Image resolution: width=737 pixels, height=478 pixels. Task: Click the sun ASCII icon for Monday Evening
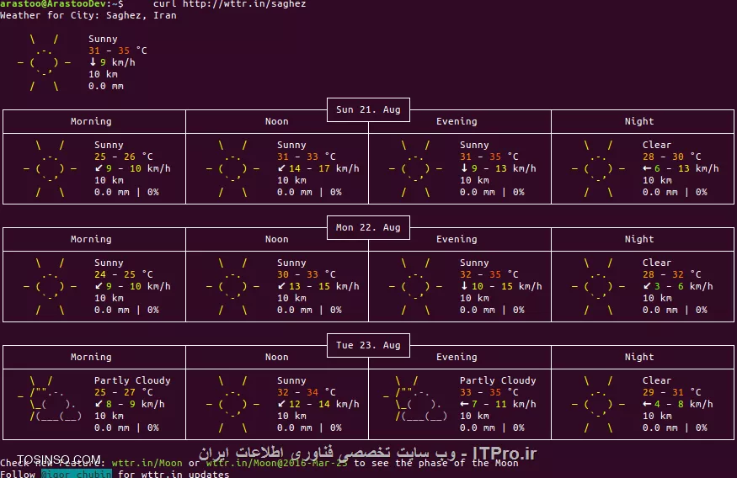coord(415,286)
